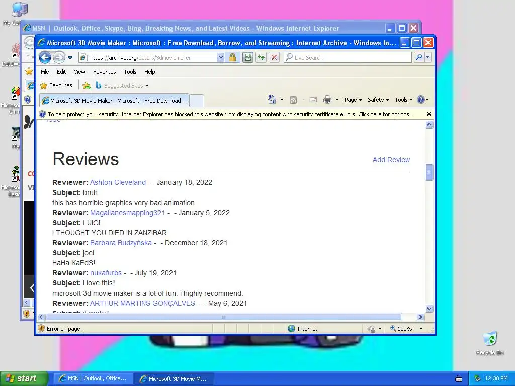Open the Safety dropdown menu
515x386 pixels.
[378, 100]
